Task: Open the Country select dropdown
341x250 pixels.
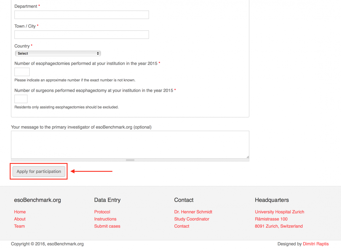Action: [x=58, y=53]
